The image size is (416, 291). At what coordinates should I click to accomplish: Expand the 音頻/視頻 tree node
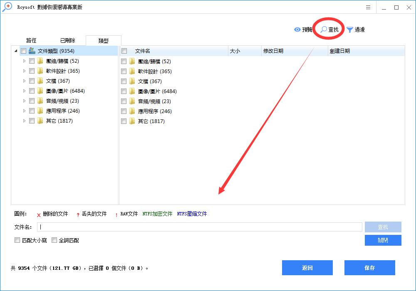point(24,101)
